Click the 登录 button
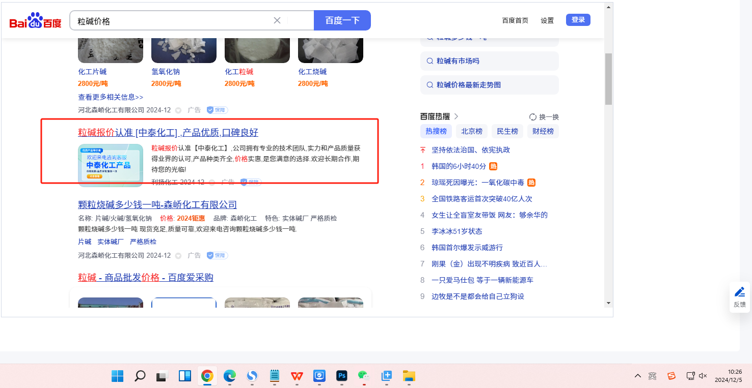The image size is (752, 388). [578, 20]
